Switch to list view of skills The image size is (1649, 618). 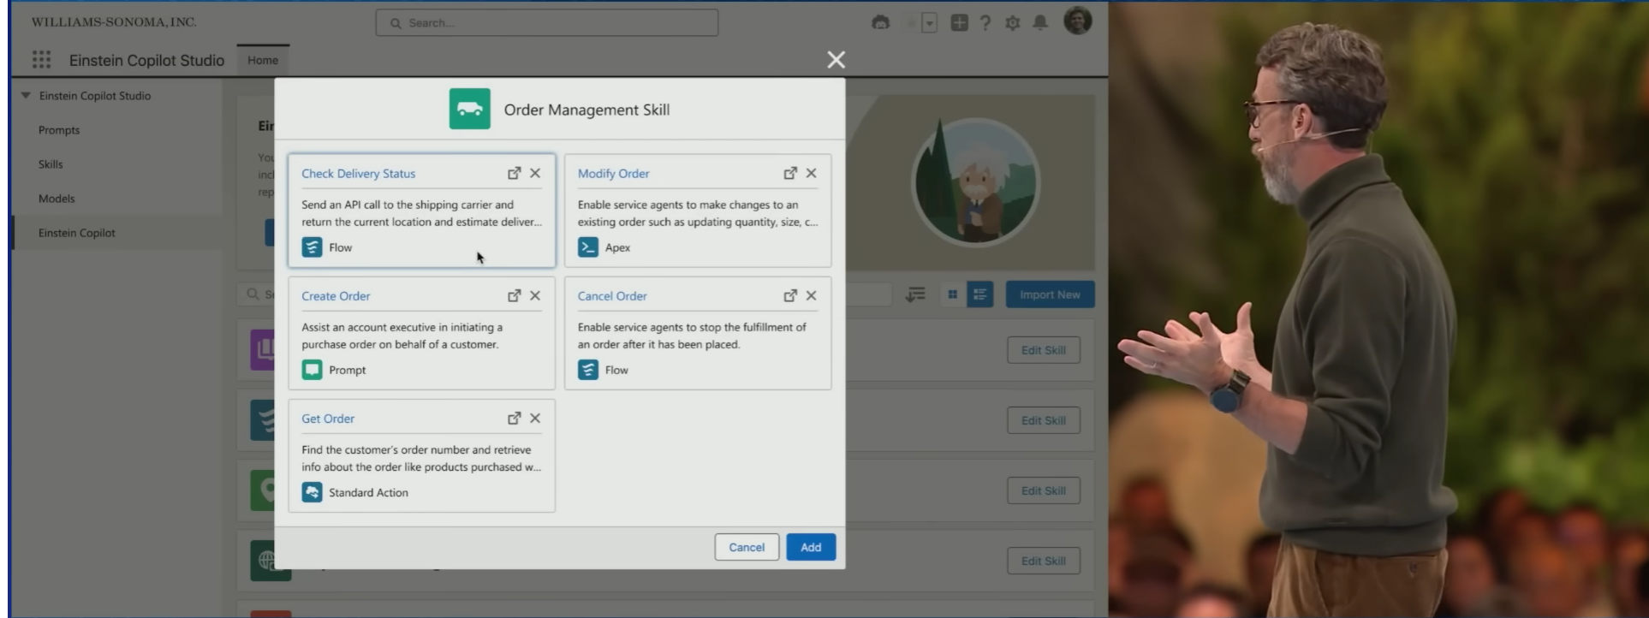(x=980, y=294)
